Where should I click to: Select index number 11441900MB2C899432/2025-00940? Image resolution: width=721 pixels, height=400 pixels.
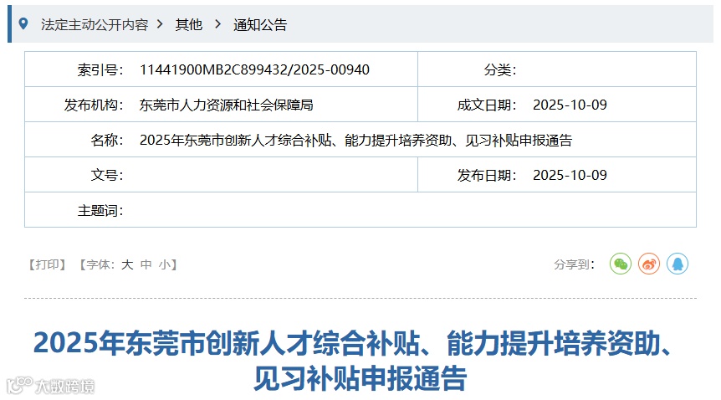click(x=254, y=69)
